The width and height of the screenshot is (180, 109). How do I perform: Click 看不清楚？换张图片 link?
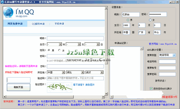point(84,85)
